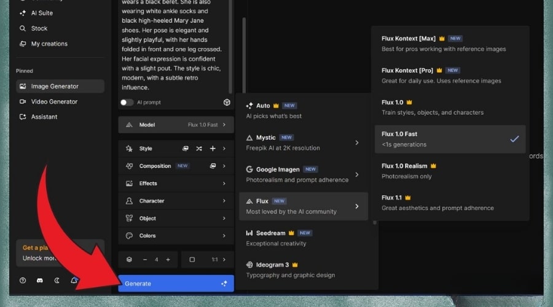Open the Model selector row
This screenshot has width=553, height=307.
(176, 125)
